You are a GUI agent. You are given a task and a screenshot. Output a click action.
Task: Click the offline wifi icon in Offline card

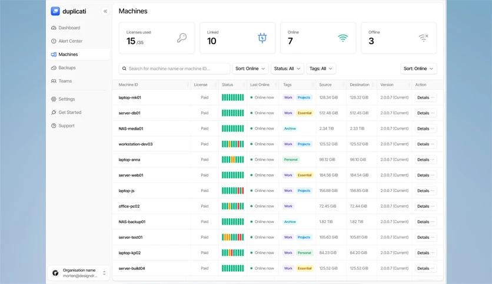(423, 38)
